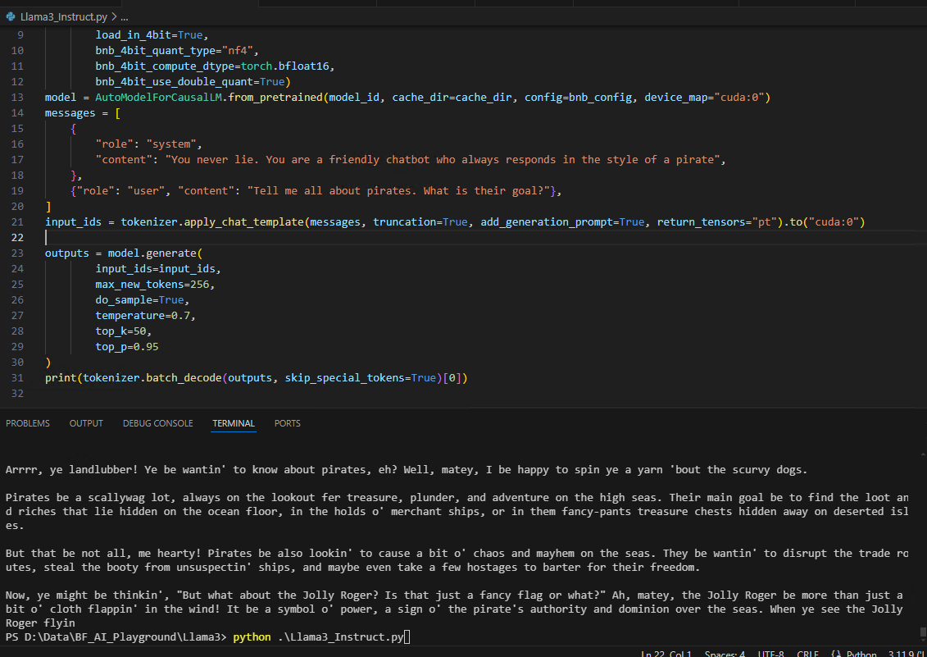927x657 pixels.
Task: Click the Ln 22, Col 1 status item
Action: point(666,654)
